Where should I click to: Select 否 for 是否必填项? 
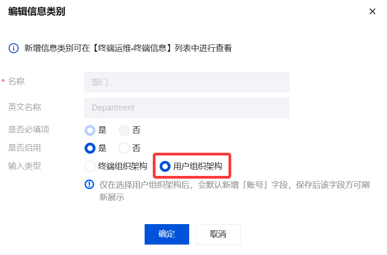(124, 130)
